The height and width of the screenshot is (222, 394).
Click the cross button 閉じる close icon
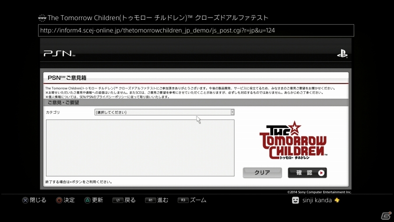point(25,201)
